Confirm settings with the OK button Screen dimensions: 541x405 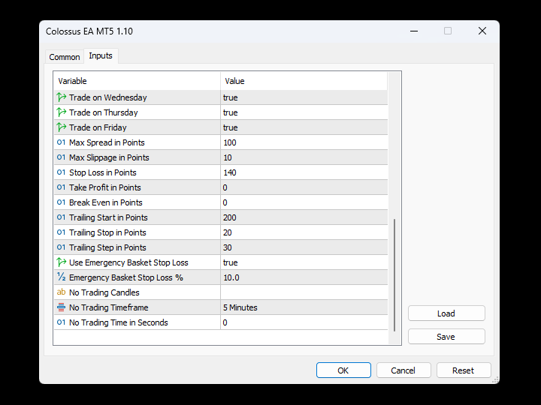343,370
